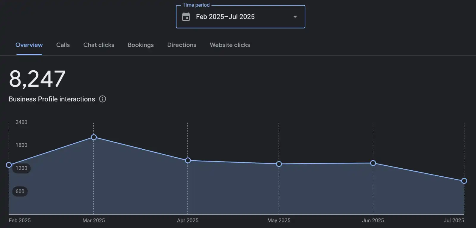The height and width of the screenshot is (228, 476).
Task: Select the Mar 2025 peak data point
Action: (x=94, y=137)
